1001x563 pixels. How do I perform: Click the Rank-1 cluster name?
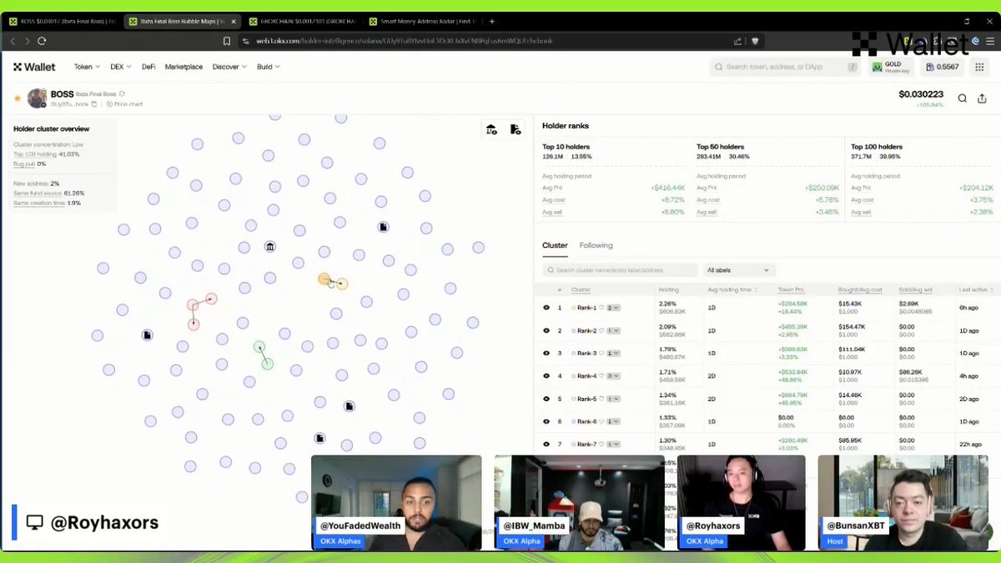tap(586, 308)
